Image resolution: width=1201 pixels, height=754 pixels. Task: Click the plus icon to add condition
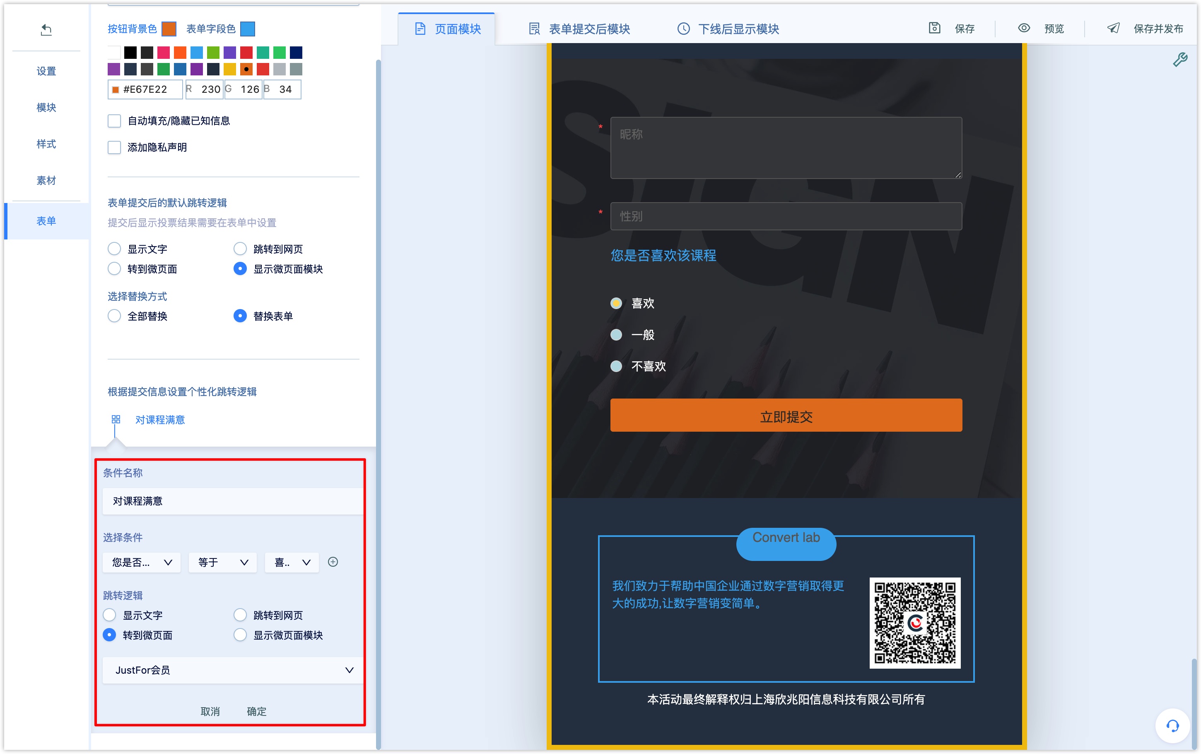[x=333, y=562]
